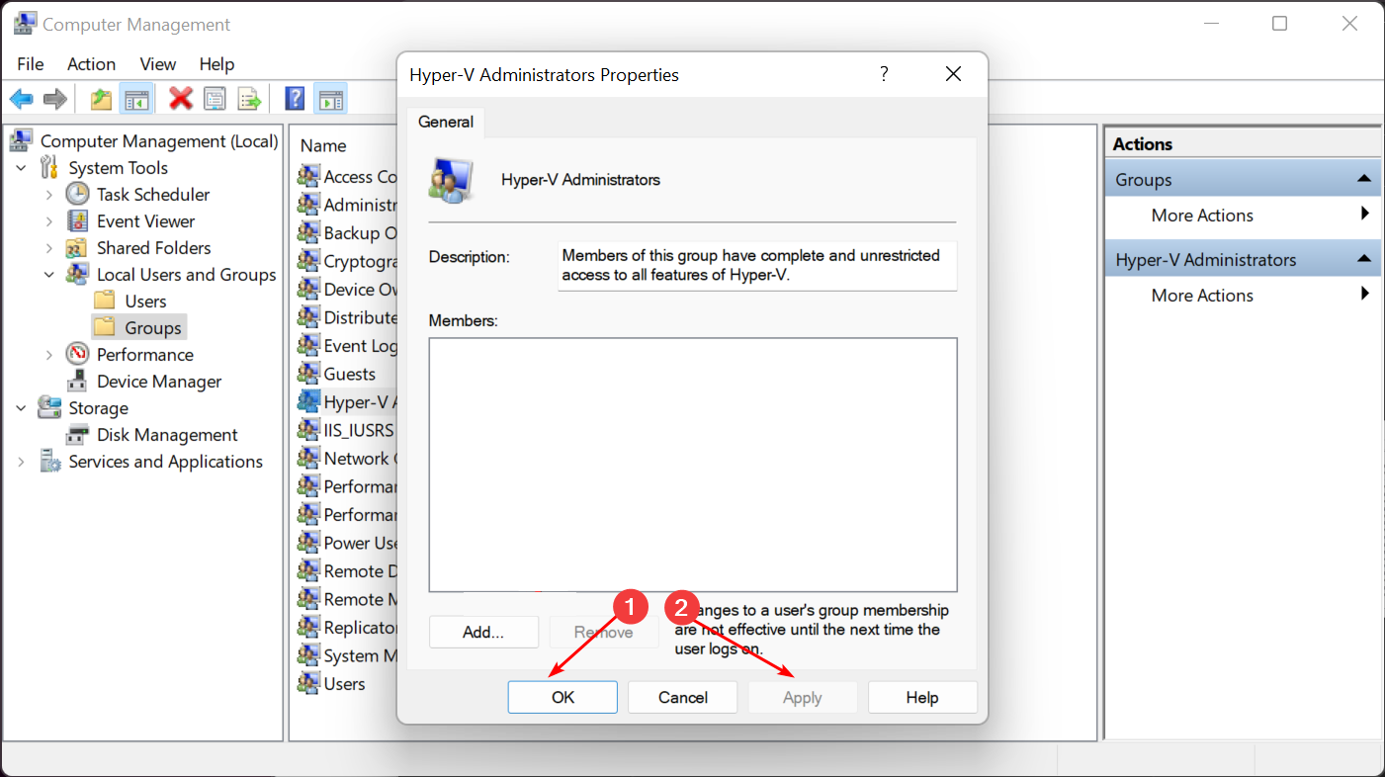Collapse the Hyper-V Administrators section in Actions pane
The height and width of the screenshot is (777, 1385).
point(1364,259)
